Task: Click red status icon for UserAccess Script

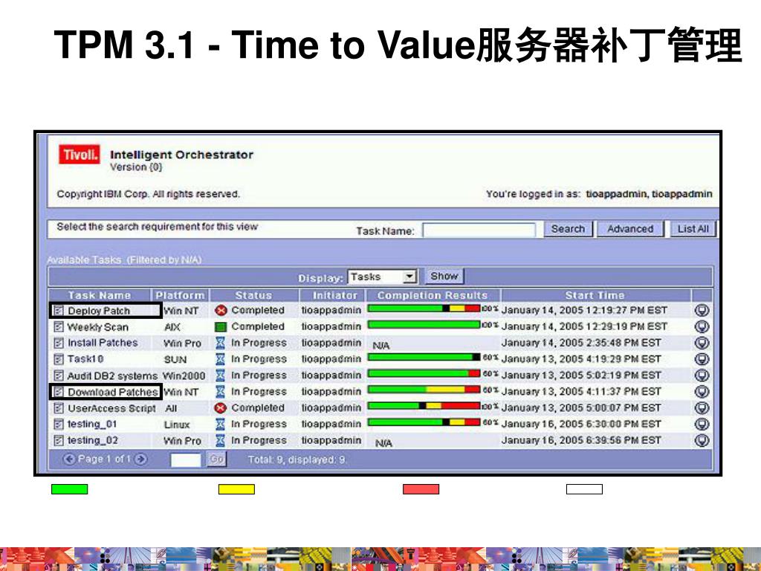Action: (221, 408)
